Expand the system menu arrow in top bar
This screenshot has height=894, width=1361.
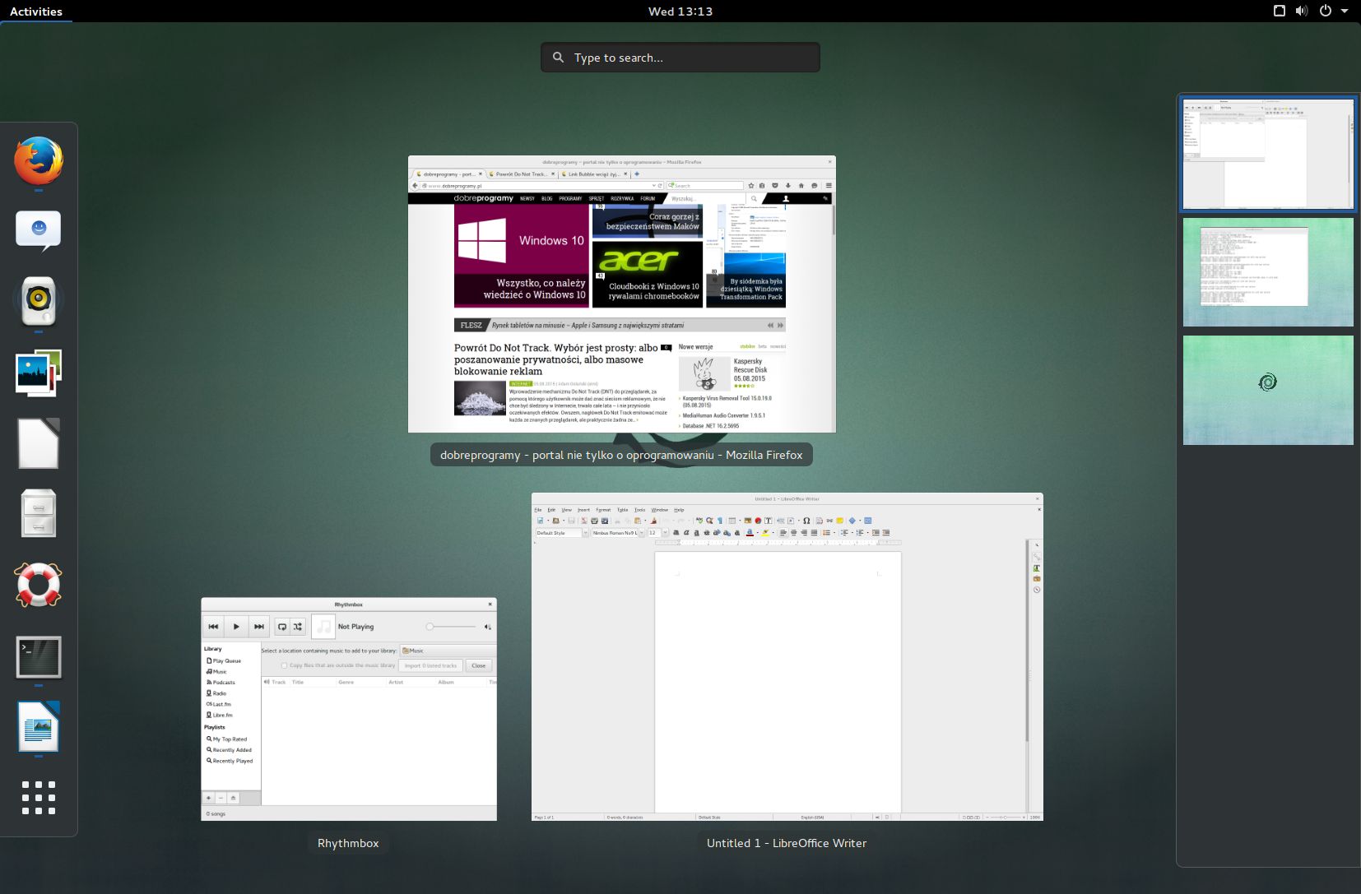[x=1345, y=12]
